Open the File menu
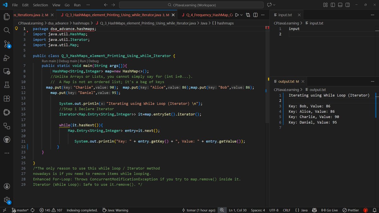This screenshot has width=379, height=213. point(15,5)
